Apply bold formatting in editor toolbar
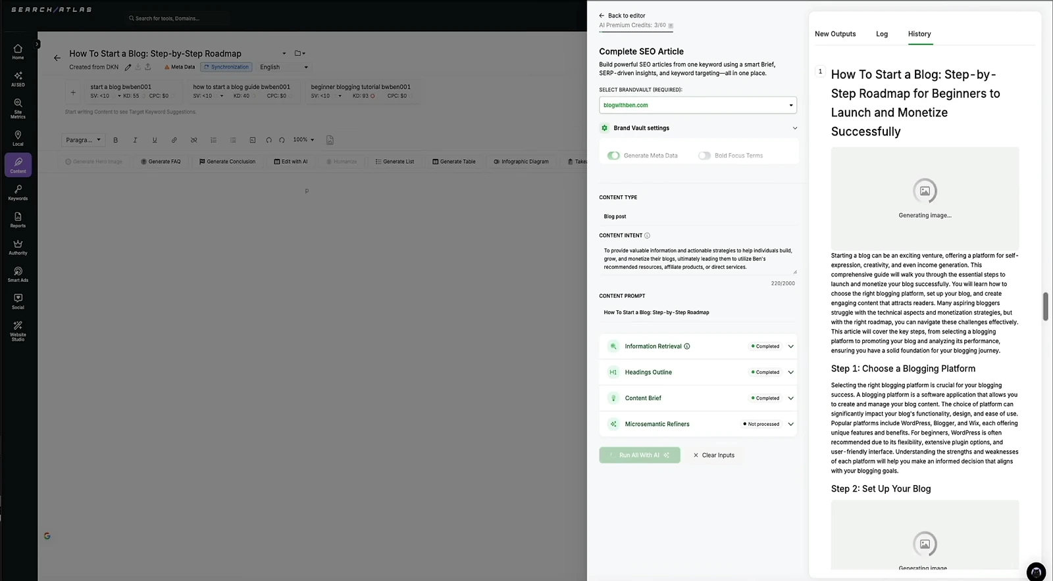 116,140
